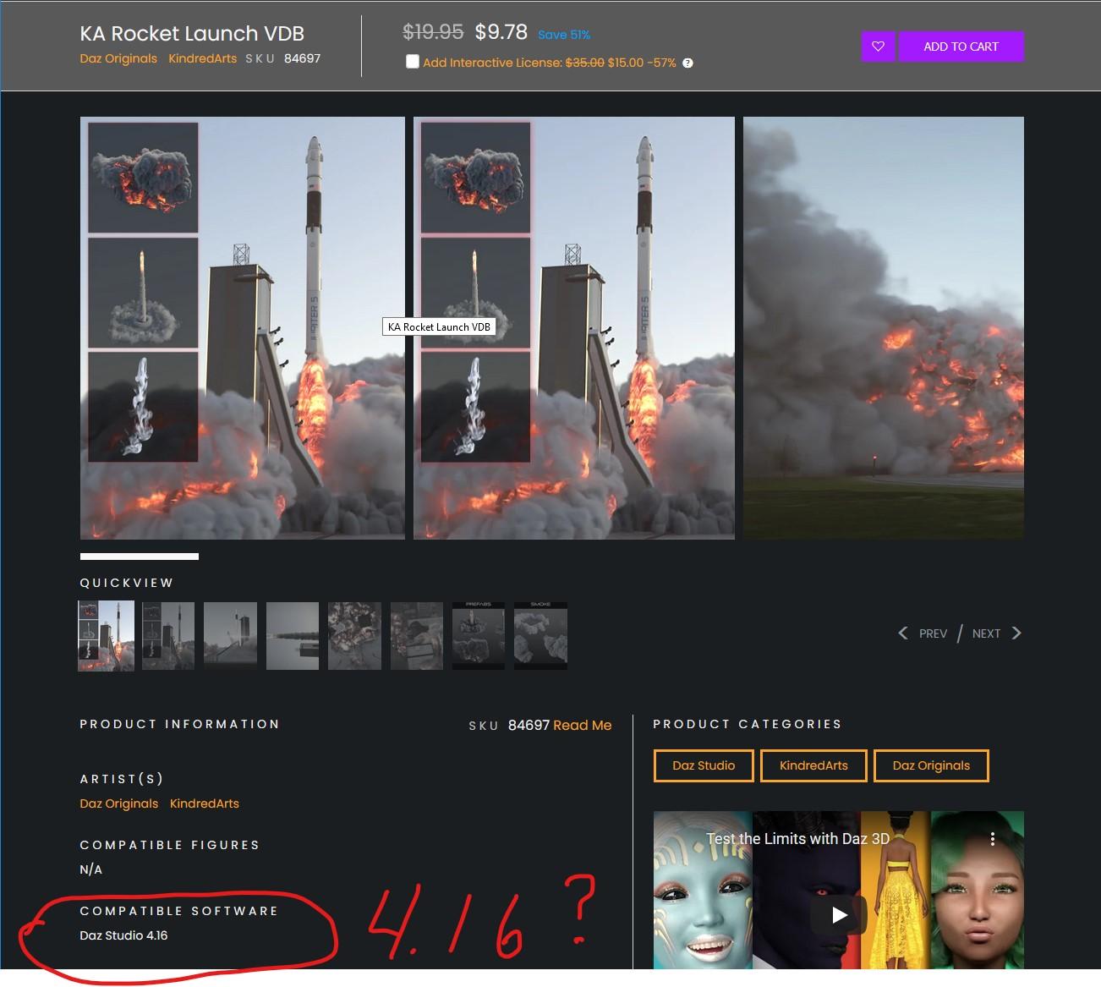Select the PREFABS quickview thumbnail
This screenshot has height=987, width=1101.
pos(479,636)
